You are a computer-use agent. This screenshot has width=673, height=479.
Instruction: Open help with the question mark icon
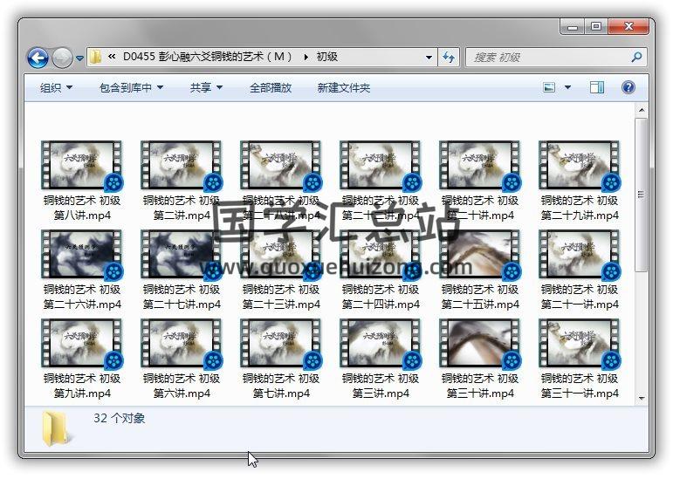pos(628,87)
